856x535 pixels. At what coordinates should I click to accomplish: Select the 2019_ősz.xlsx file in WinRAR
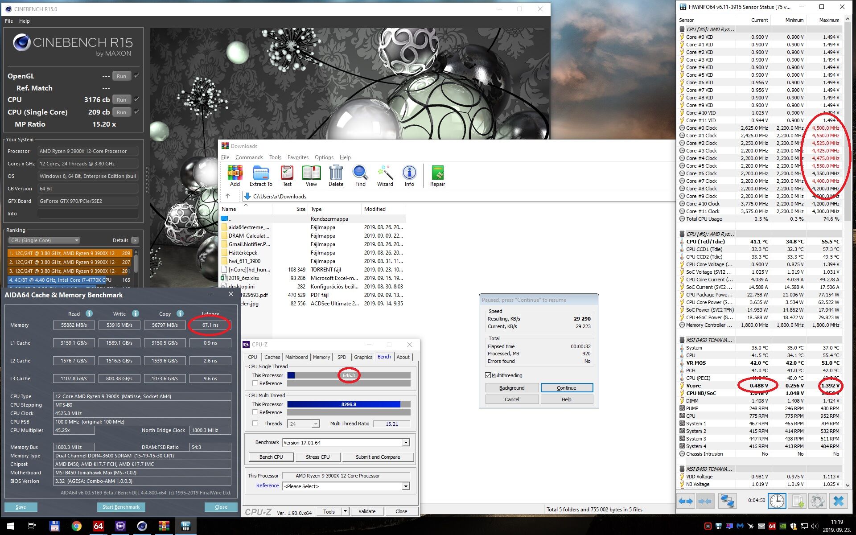[x=244, y=278]
